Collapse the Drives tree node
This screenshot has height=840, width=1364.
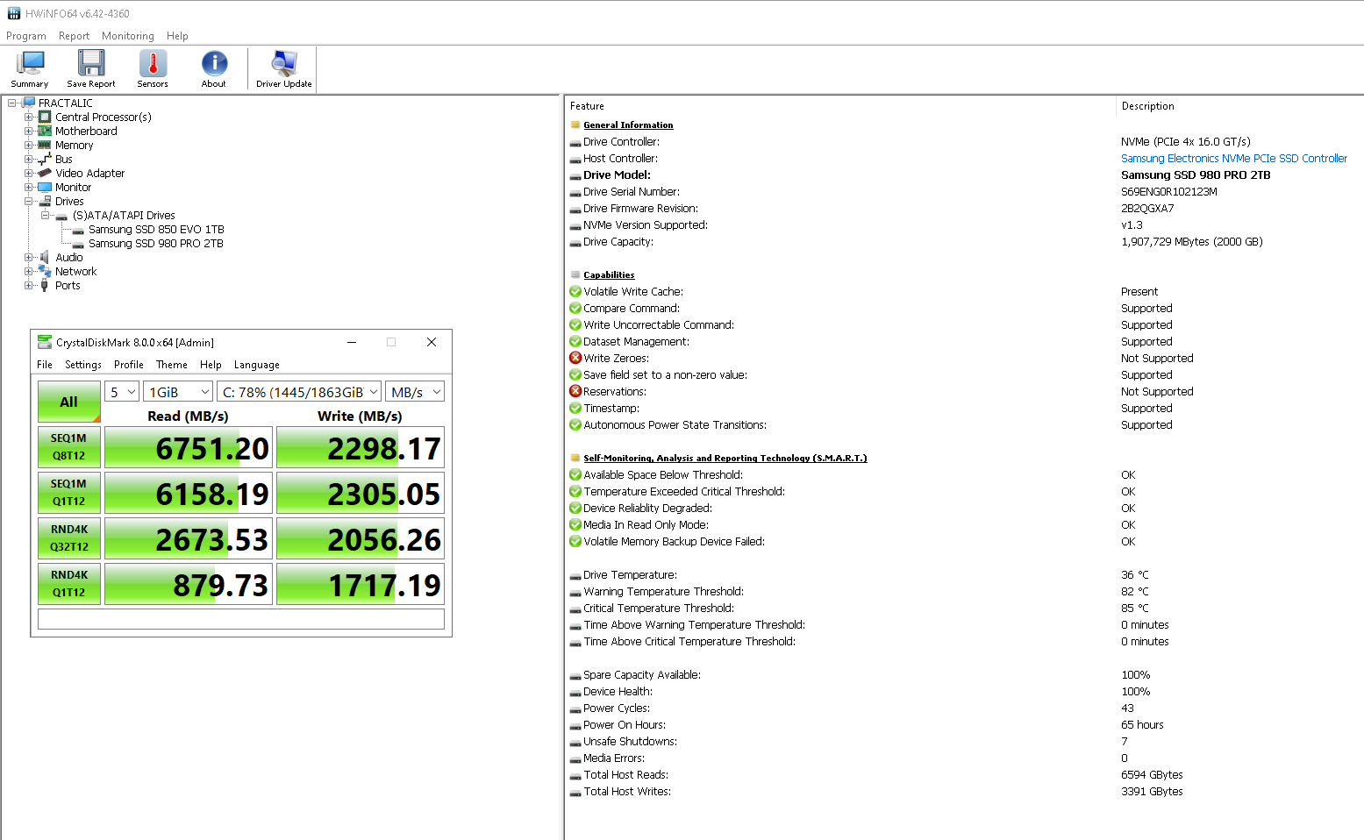tap(28, 201)
